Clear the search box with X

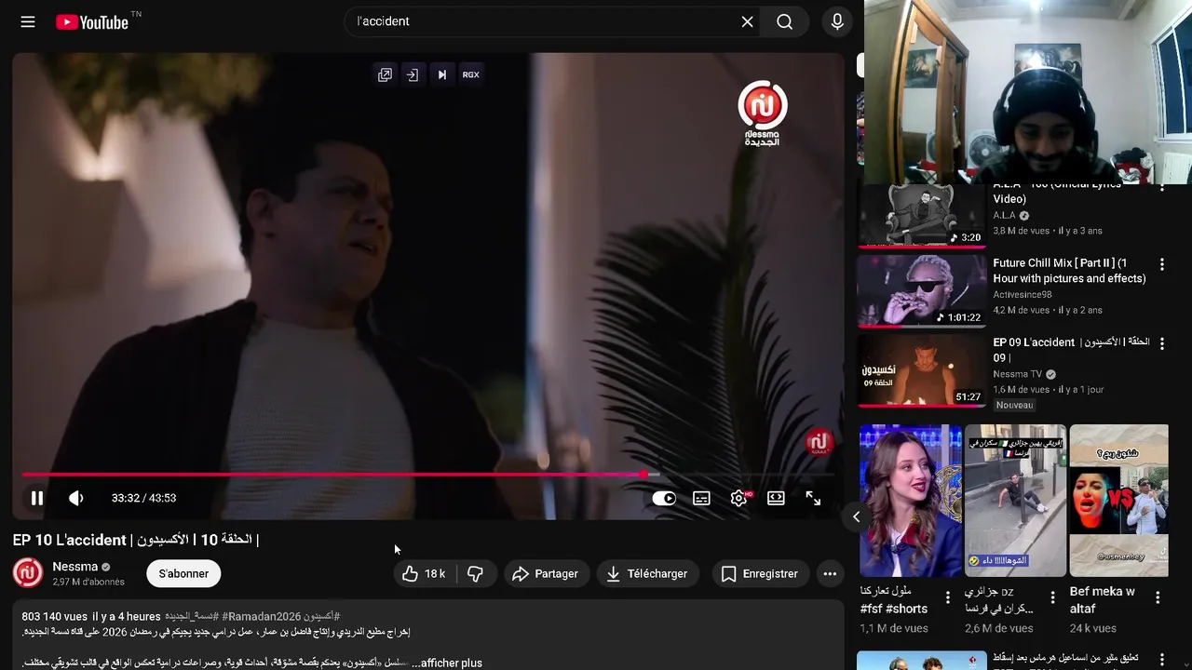[x=747, y=21]
